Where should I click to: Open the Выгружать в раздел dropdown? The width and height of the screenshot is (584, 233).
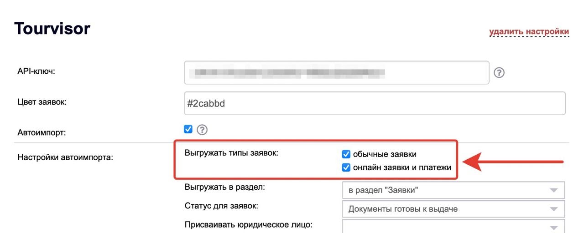tap(453, 190)
